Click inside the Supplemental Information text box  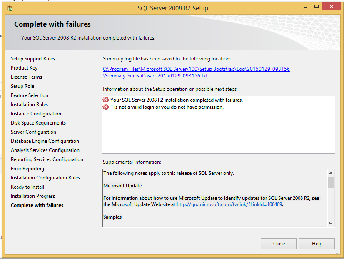coord(215,198)
